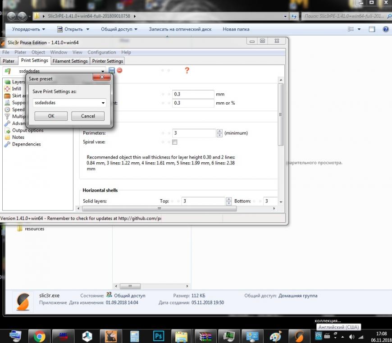Click the Multiple Extruders funnel icon
This screenshot has height=343, width=392.
click(8, 116)
